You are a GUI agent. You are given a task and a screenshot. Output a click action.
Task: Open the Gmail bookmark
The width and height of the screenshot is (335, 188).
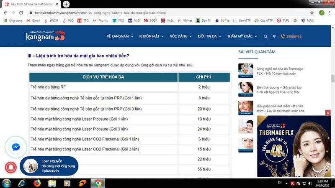[x=33, y=20]
